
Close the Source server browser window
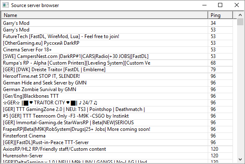click(x=237, y=5)
